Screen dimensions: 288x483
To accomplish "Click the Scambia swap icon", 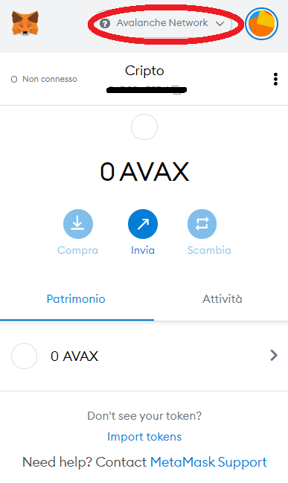I will click(x=202, y=224).
